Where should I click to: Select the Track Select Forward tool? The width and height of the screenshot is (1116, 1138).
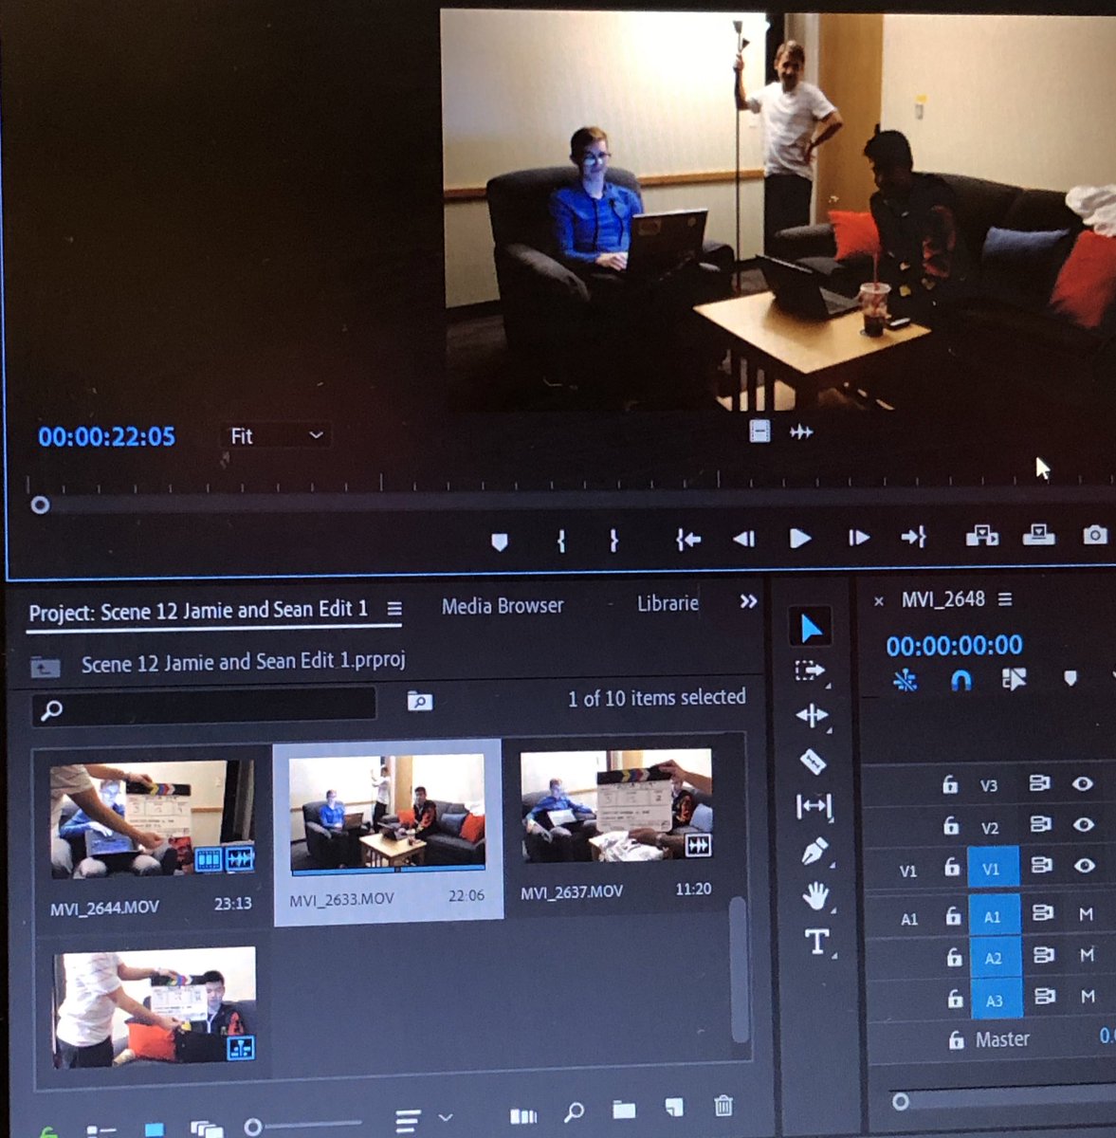[x=811, y=671]
